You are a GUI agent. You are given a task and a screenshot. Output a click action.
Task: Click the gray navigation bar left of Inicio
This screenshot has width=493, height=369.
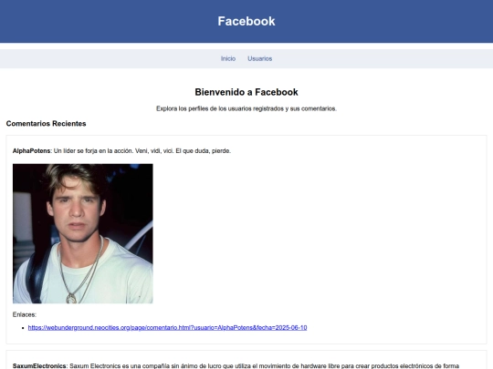tap(110, 58)
